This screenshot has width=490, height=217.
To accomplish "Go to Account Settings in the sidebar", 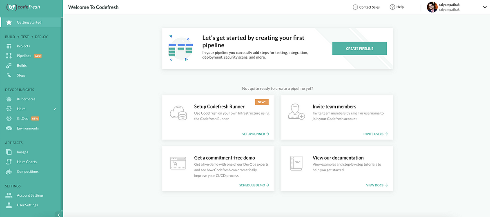I will (30, 195).
